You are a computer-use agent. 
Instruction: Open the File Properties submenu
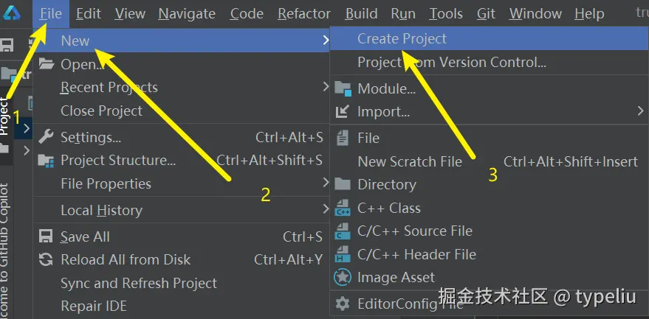(106, 184)
